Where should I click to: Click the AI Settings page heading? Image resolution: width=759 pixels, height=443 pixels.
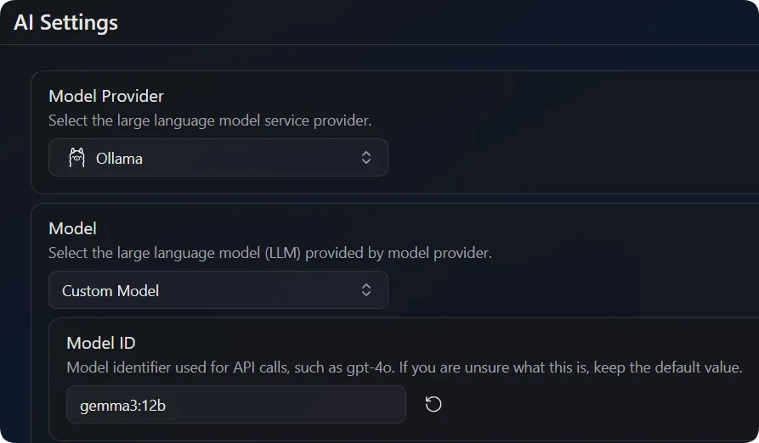pyautogui.click(x=65, y=22)
